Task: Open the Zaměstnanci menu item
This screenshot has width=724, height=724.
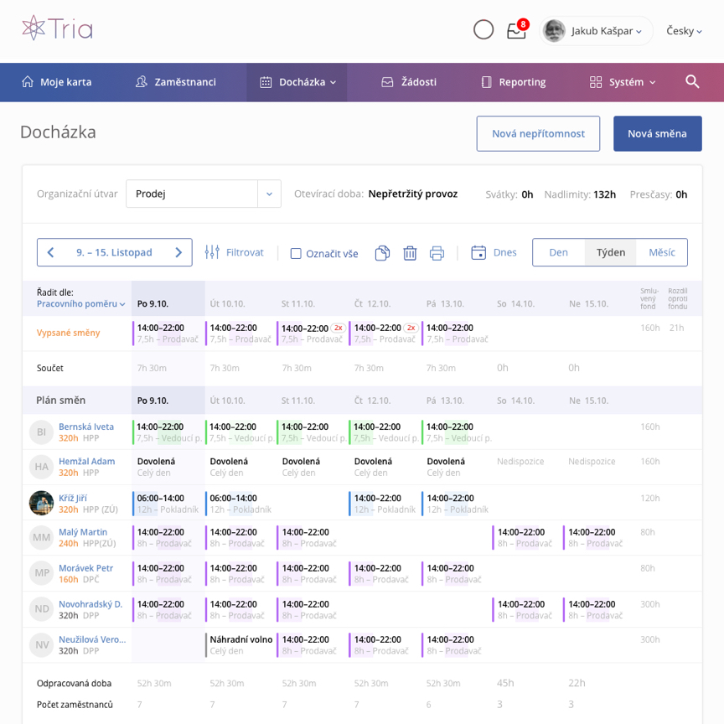Action: pyautogui.click(x=176, y=82)
